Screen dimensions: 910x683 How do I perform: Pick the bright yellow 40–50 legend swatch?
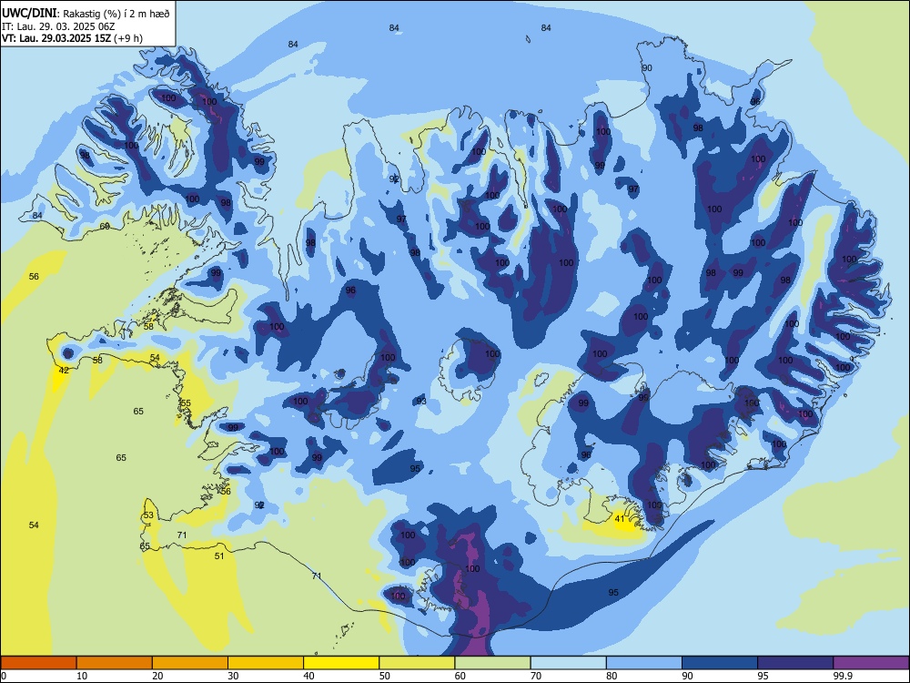[341, 663]
